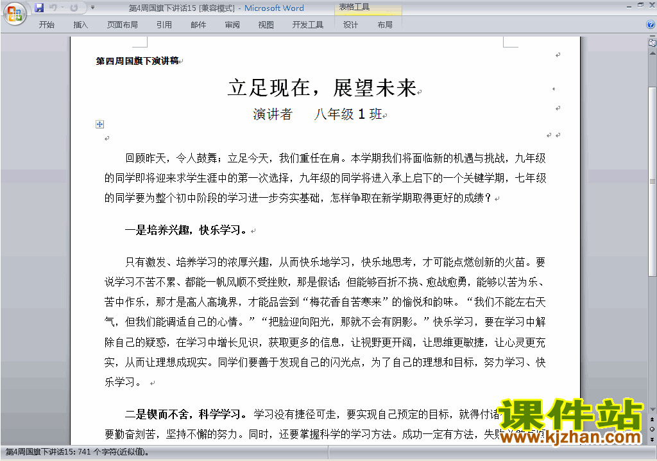Open the Office Button menu
Viewport: 657px width, 461px height.
[15, 13]
